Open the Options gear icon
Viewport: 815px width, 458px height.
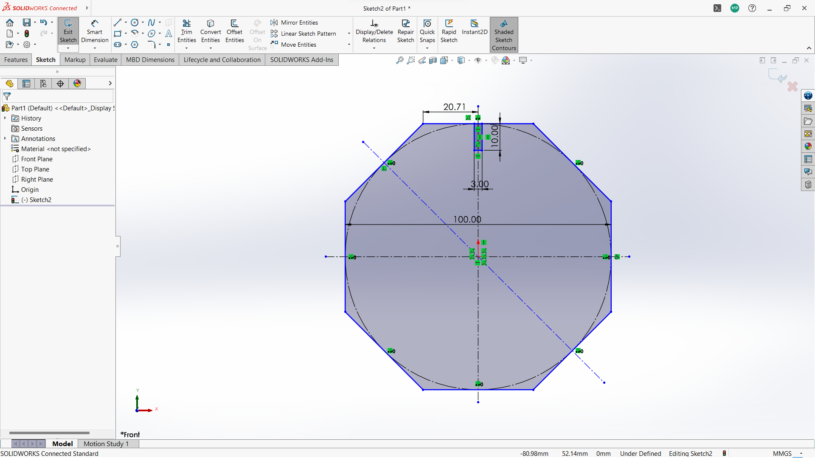pos(27,45)
